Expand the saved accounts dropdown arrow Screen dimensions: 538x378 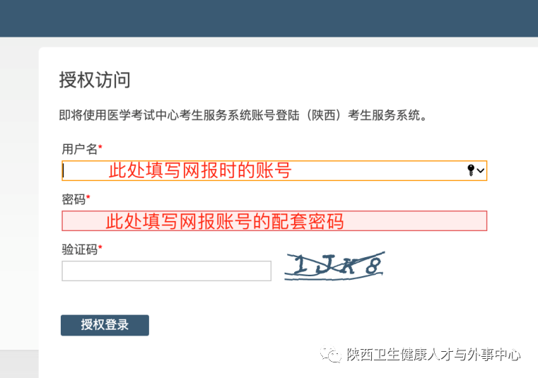(x=481, y=170)
